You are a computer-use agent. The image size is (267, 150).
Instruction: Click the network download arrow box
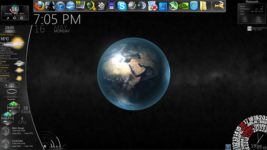point(245,18)
